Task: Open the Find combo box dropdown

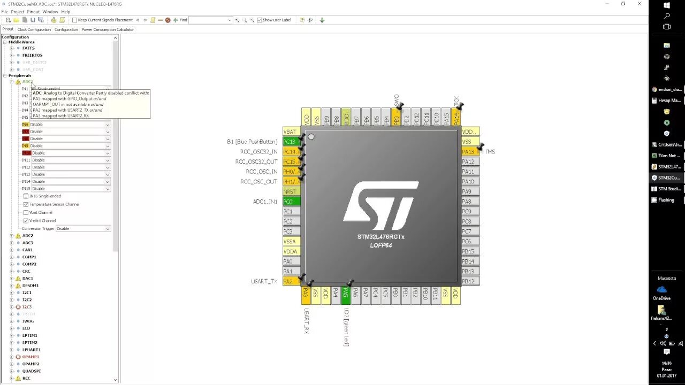Action: (230, 20)
